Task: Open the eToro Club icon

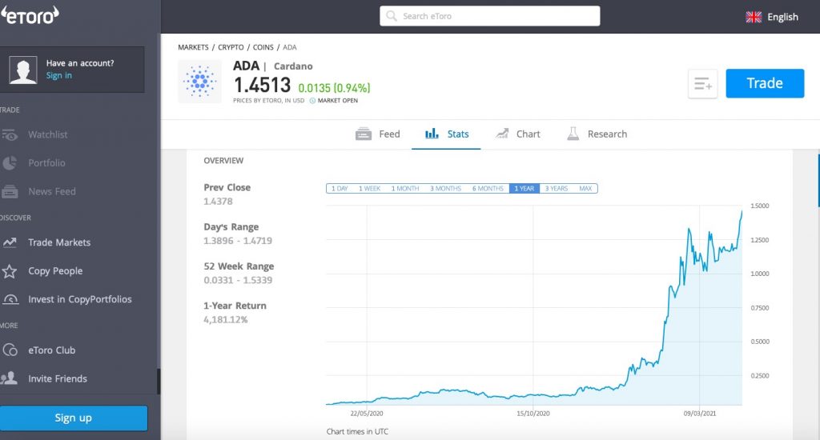Action: click(x=10, y=350)
